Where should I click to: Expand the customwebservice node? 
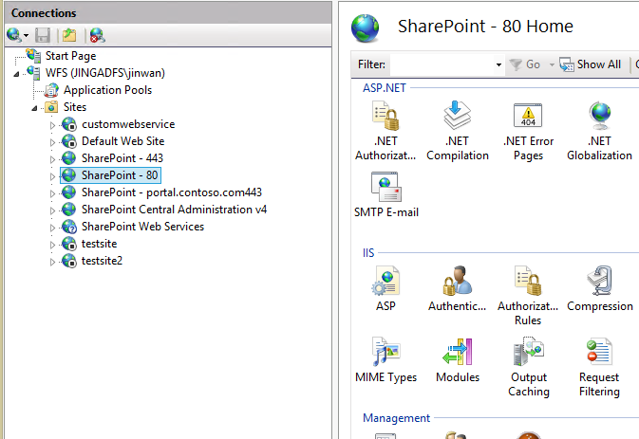[x=52, y=125]
